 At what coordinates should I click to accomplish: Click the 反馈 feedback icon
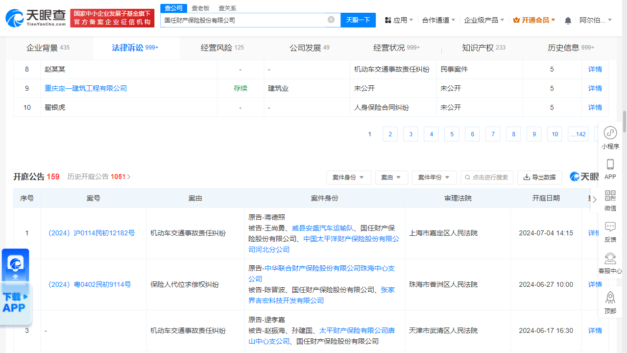[x=610, y=227]
